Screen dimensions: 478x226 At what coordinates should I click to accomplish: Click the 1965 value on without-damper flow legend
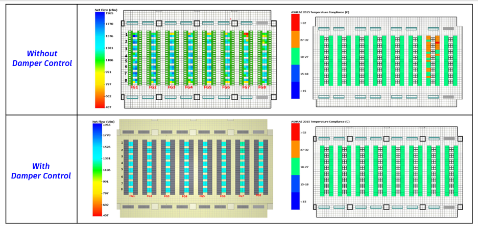[109, 13]
